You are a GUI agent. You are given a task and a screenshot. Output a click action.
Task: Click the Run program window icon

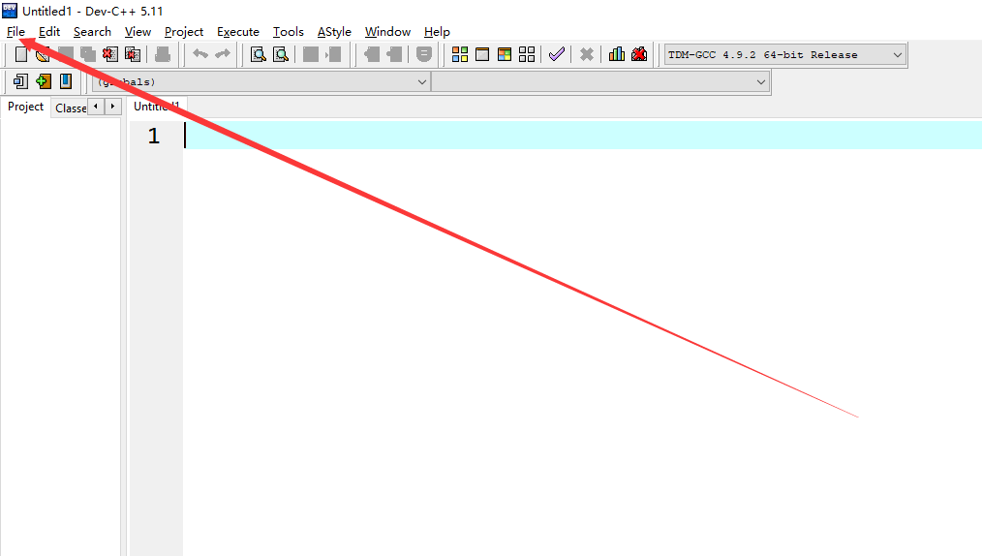click(x=482, y=54)
